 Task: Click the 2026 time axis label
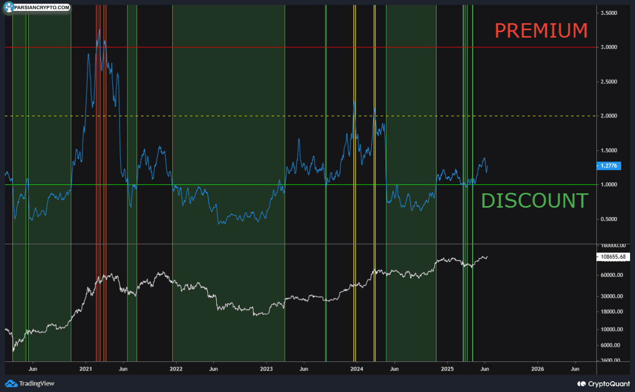click(x=538, y=369)
